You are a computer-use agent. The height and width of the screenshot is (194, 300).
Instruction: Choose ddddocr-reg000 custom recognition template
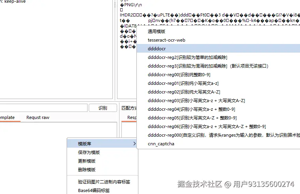[x=218, y=135]
